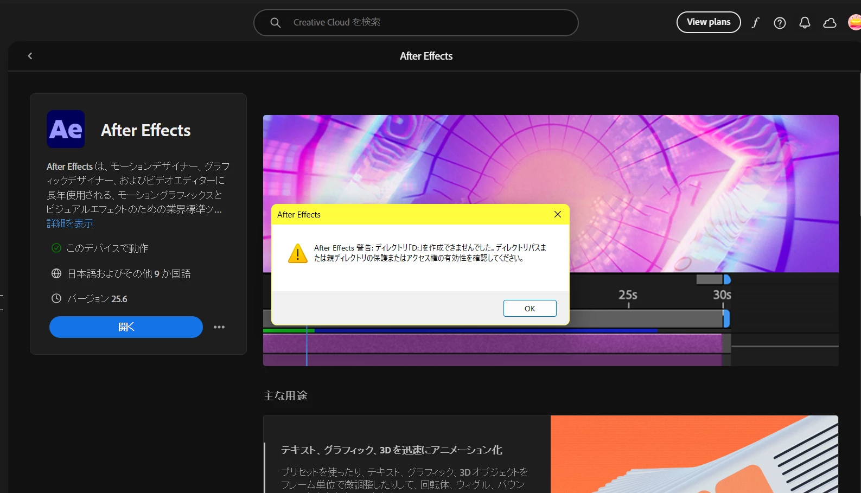Open the notifications bell icon
The width and height of the screenshot is (861, 493).
tap(805, 23)
